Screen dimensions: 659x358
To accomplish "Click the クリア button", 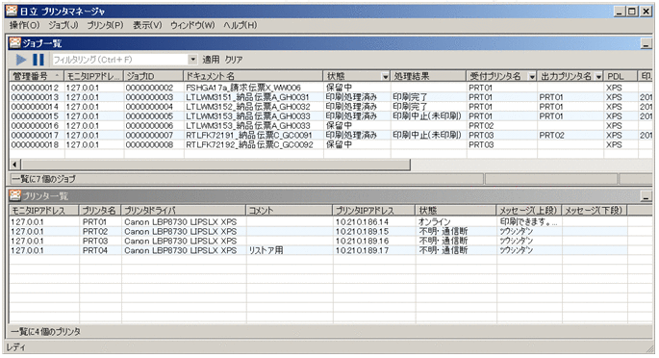I will tap(233, 60).
